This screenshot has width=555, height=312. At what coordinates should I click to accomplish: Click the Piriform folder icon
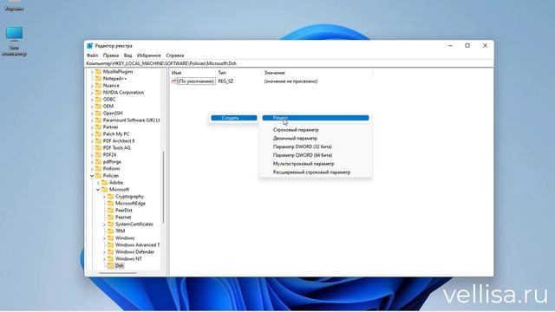click(x=98, y=169)
